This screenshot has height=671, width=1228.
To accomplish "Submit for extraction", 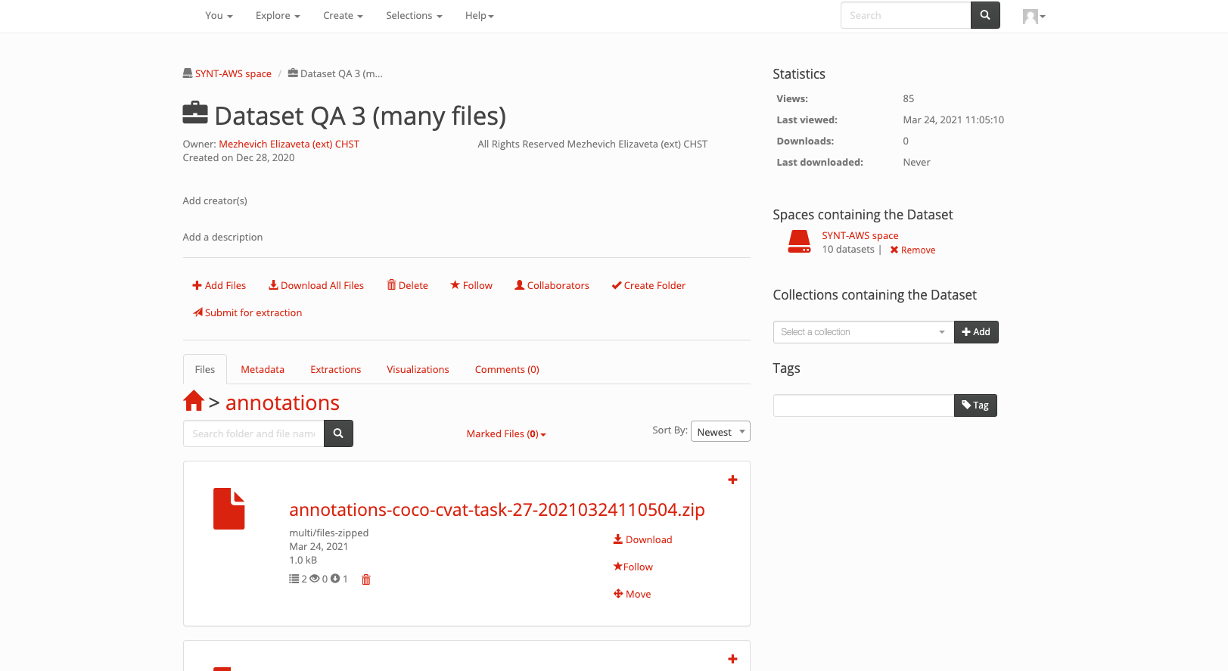I will click(247, 312).
